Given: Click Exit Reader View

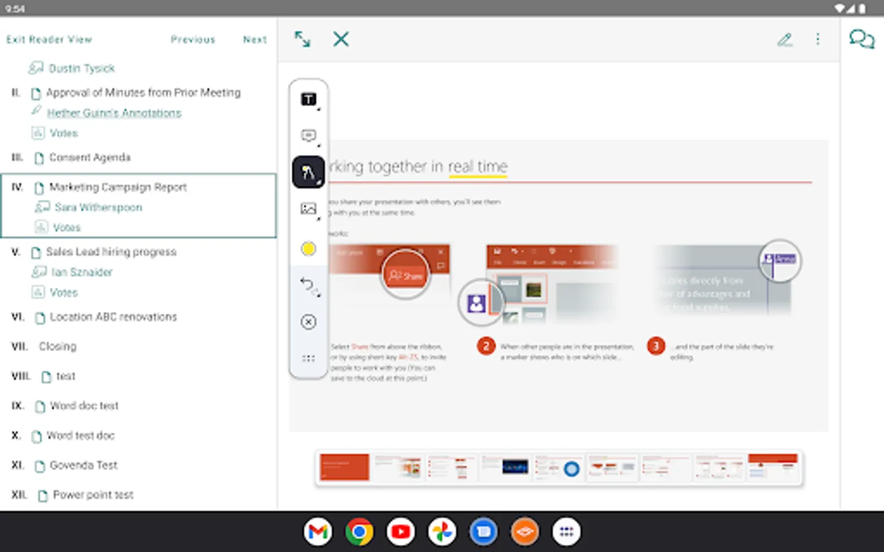Looking at the screenshot, I should click(x=49, y=39).
